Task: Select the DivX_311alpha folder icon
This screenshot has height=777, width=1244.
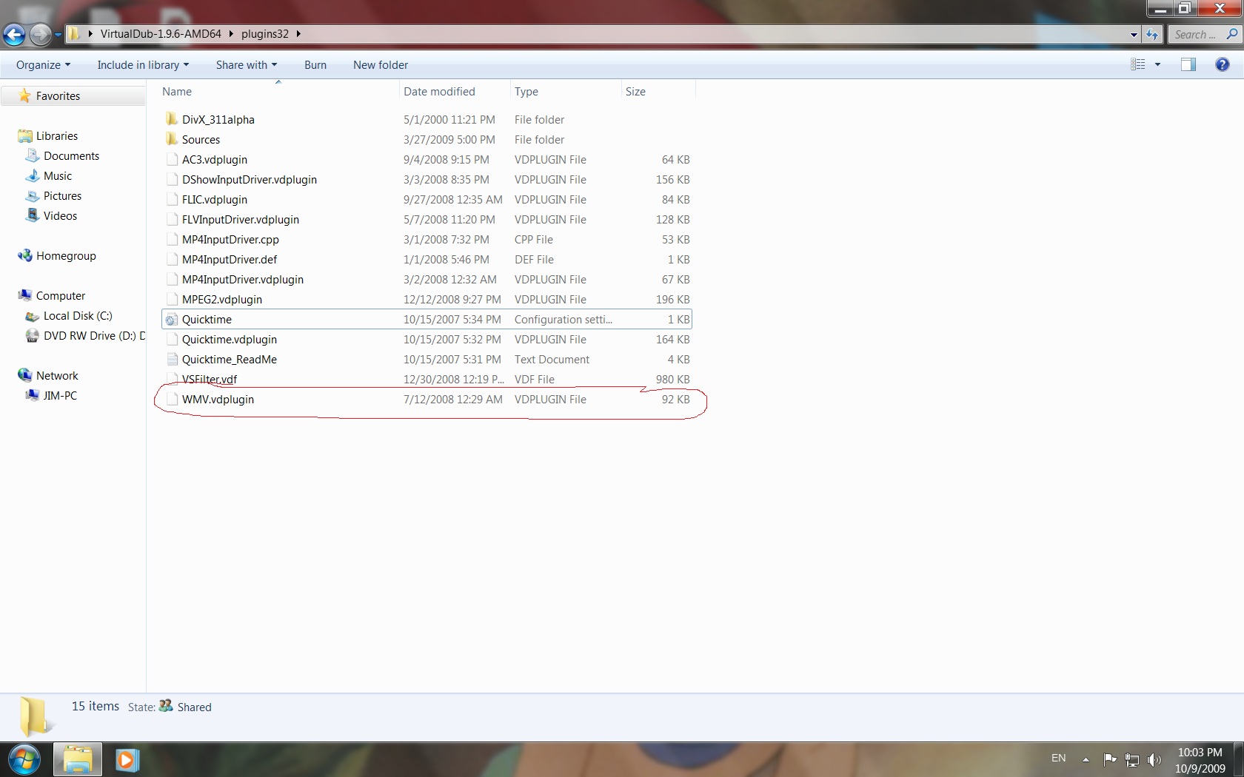Action: pyautogui.click(x=172, y=119)
